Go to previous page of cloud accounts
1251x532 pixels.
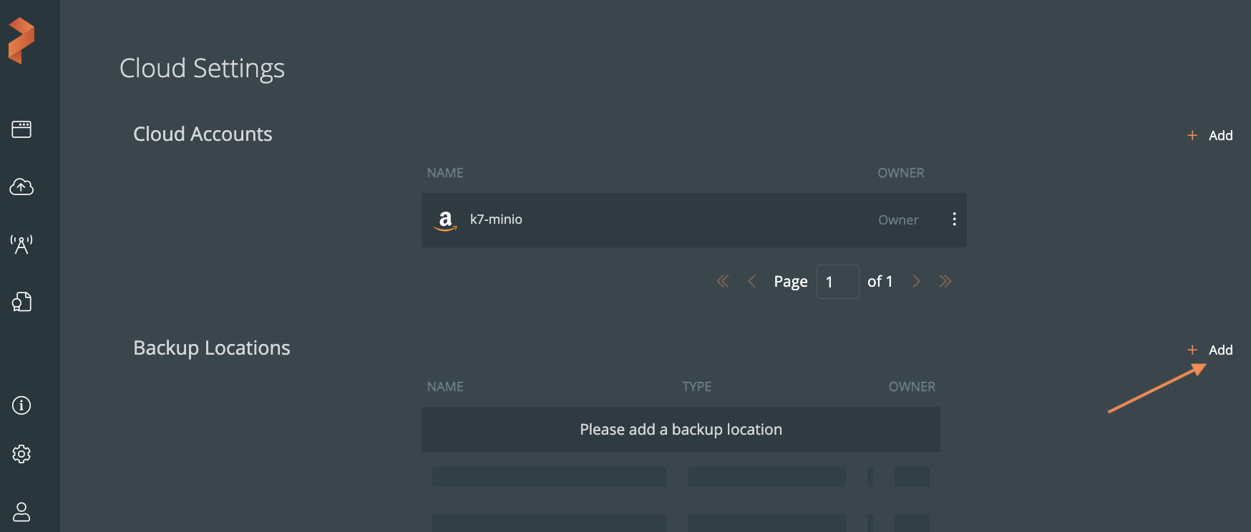click(751, 282)
